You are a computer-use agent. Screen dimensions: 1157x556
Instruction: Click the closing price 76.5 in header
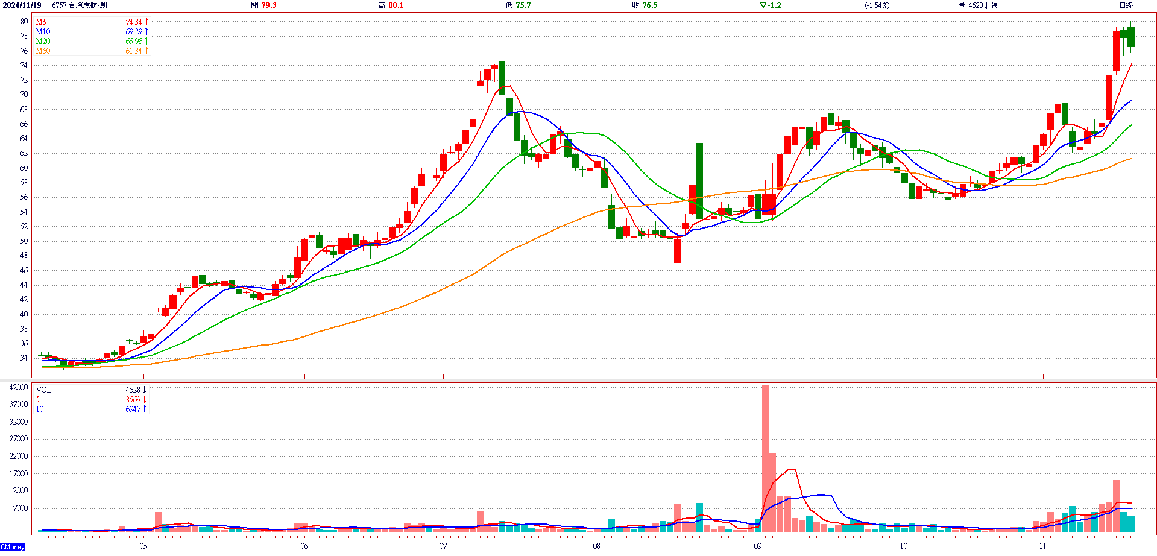pos(649,5)
